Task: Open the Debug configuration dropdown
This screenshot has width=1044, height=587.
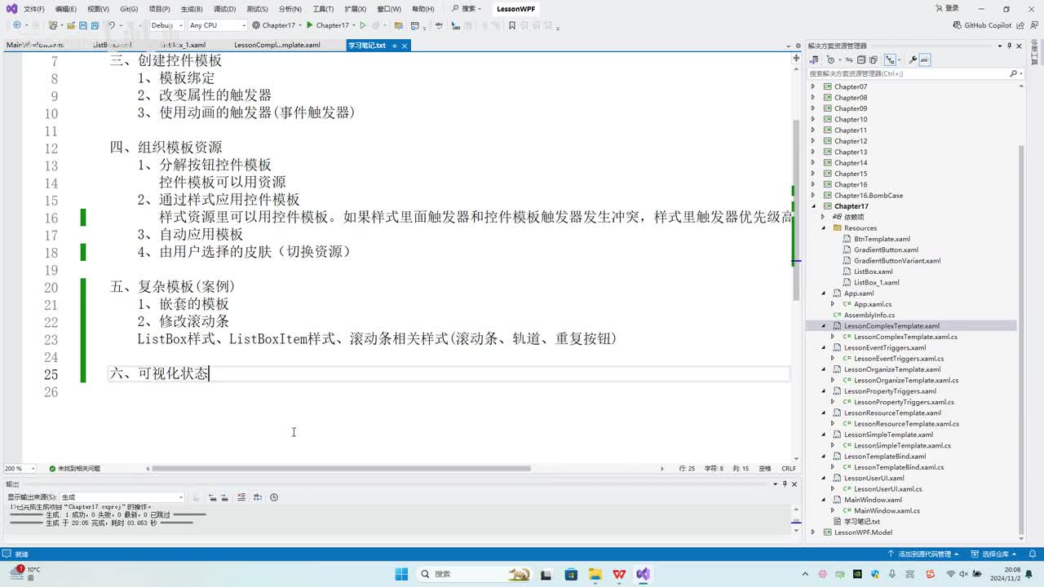Action: coord(167,25)
